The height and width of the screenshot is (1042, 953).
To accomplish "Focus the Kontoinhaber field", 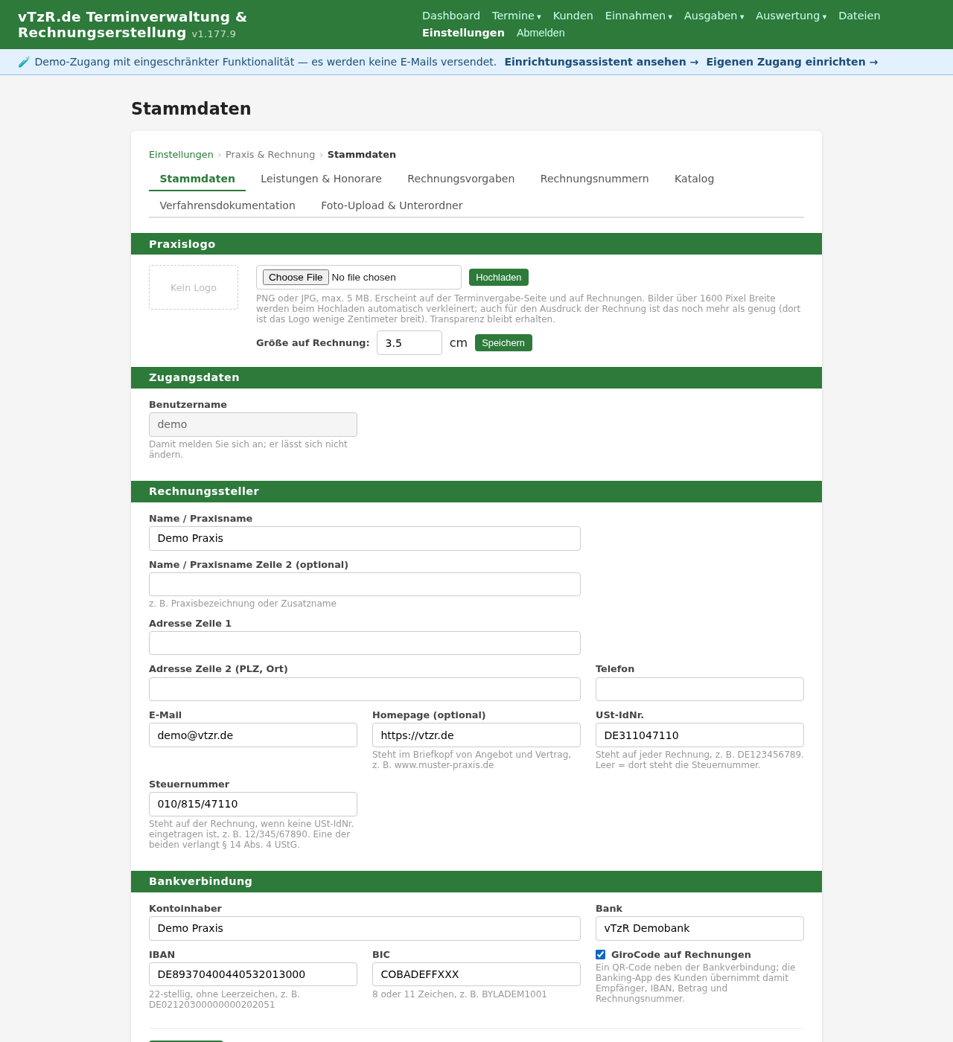I will (x=365, y=928).
